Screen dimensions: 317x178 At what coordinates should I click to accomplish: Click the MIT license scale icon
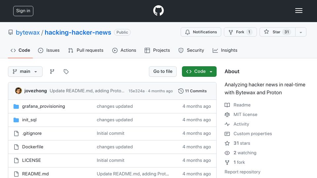[227, 114]
